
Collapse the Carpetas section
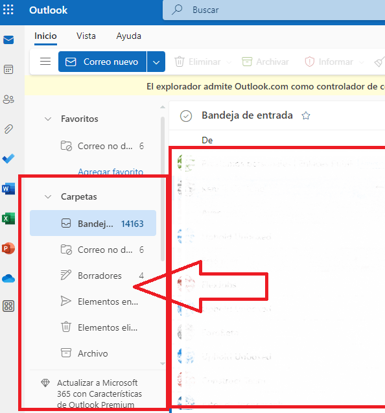tap(48, 196)
